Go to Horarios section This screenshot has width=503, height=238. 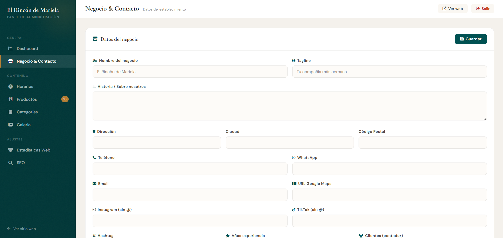coord(38,87)
